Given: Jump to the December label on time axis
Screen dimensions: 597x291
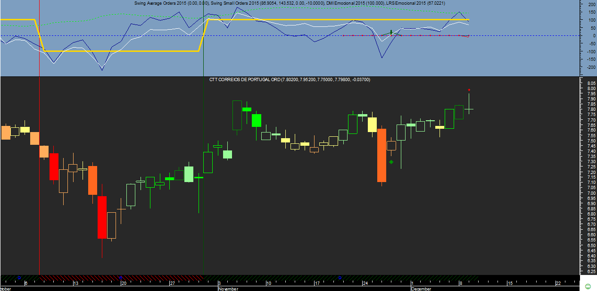Looking at the screenshot, I should point(421,288).
